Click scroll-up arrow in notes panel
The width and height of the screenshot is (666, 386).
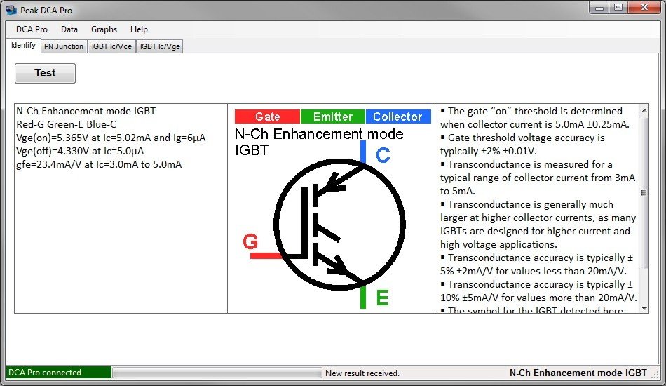coord(644,110)
